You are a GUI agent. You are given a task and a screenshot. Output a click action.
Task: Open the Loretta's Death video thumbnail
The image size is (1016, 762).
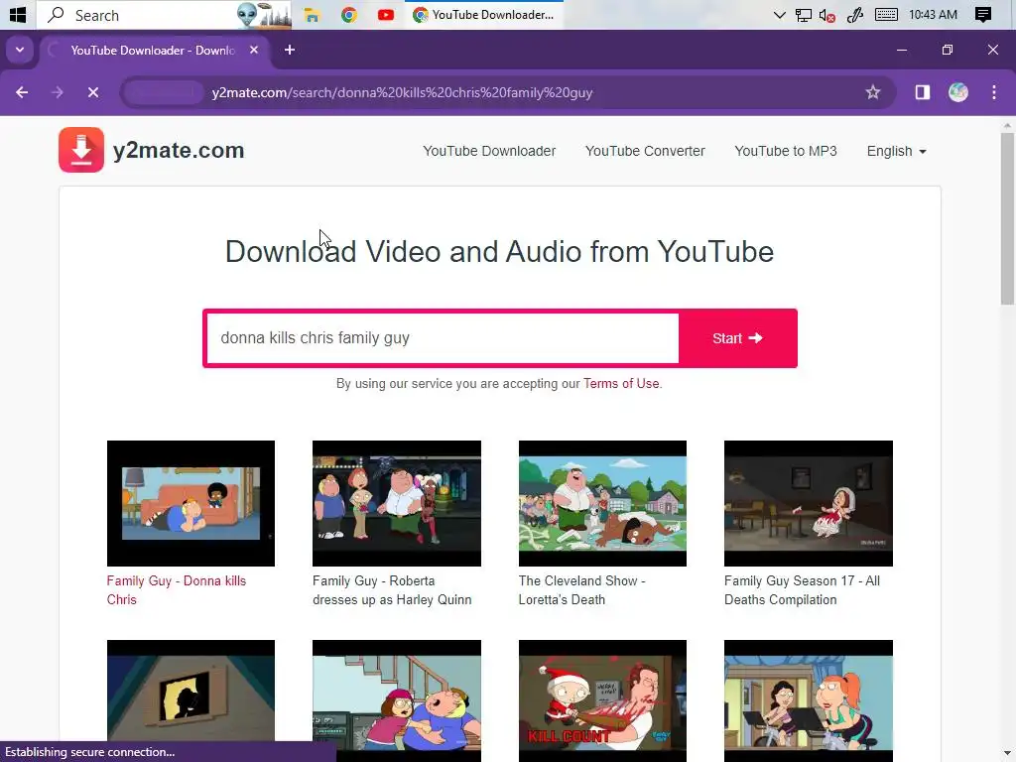point(602,503)
